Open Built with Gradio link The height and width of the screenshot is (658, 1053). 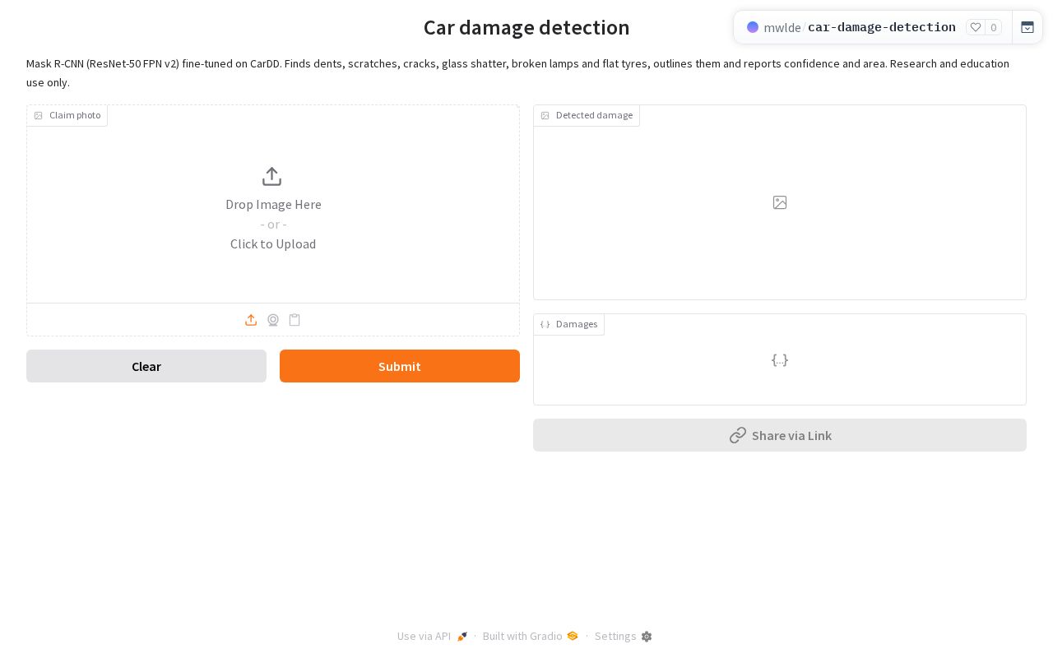531,637
